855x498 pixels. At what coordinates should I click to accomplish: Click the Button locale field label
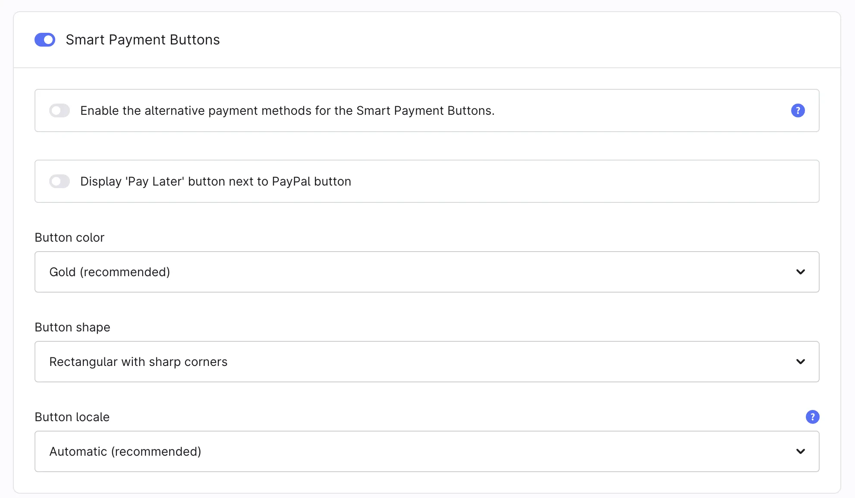pos(72,417)
